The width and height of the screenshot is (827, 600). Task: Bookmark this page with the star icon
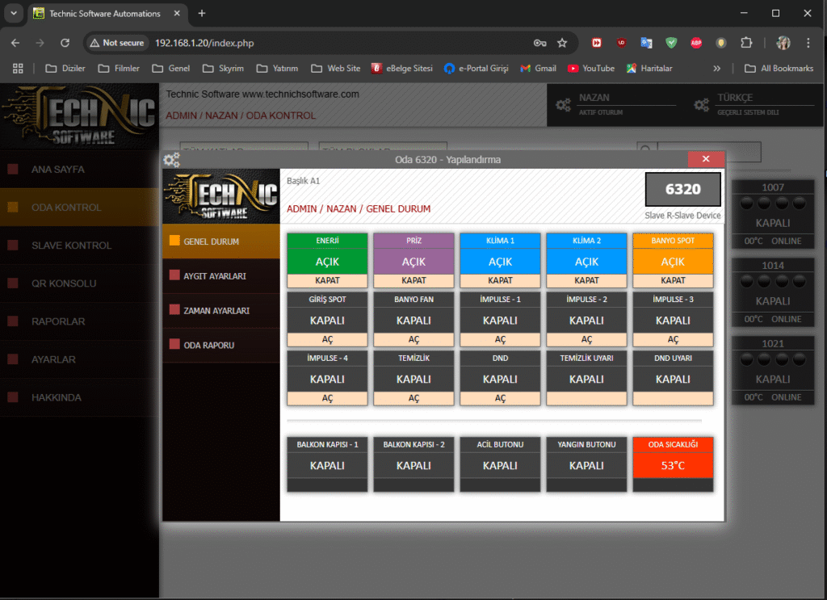[562, 43]
